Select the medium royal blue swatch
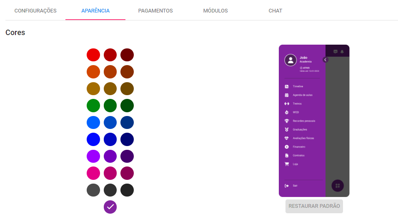 pyautogui.click(x=110, y=139)
